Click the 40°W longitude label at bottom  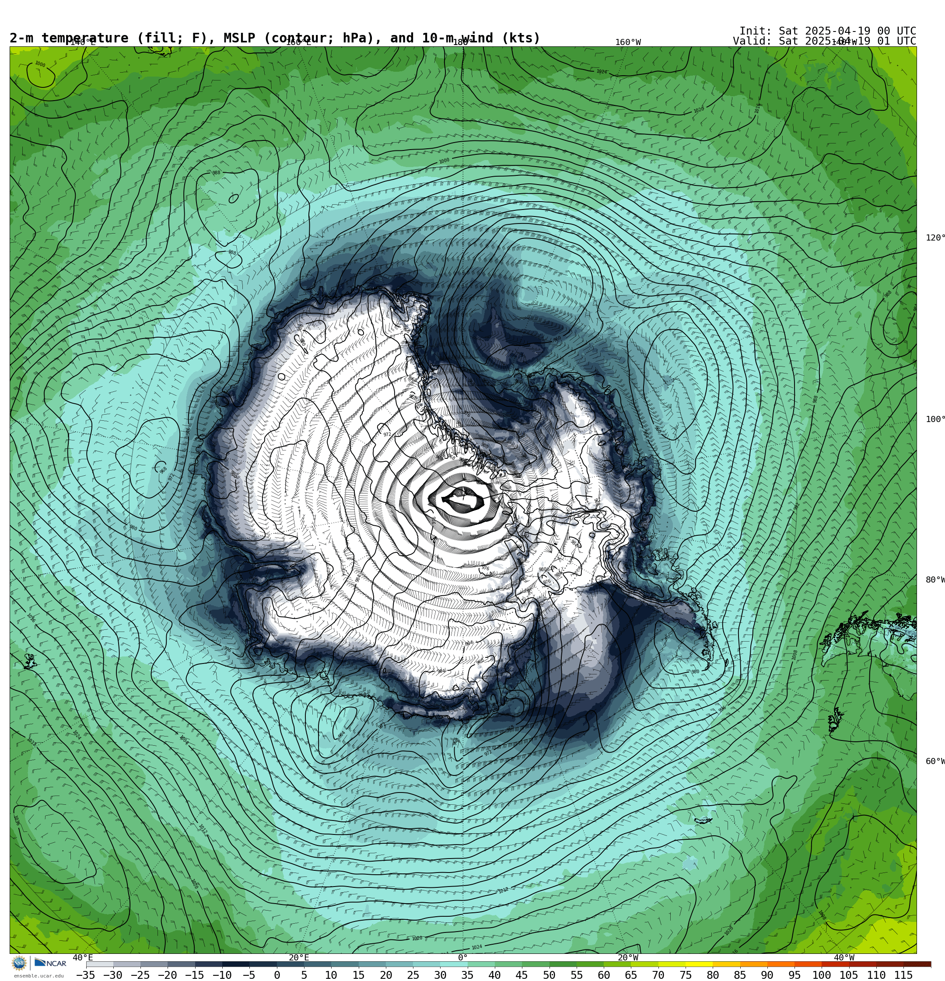pyautogui.click(x=844, y=957)
